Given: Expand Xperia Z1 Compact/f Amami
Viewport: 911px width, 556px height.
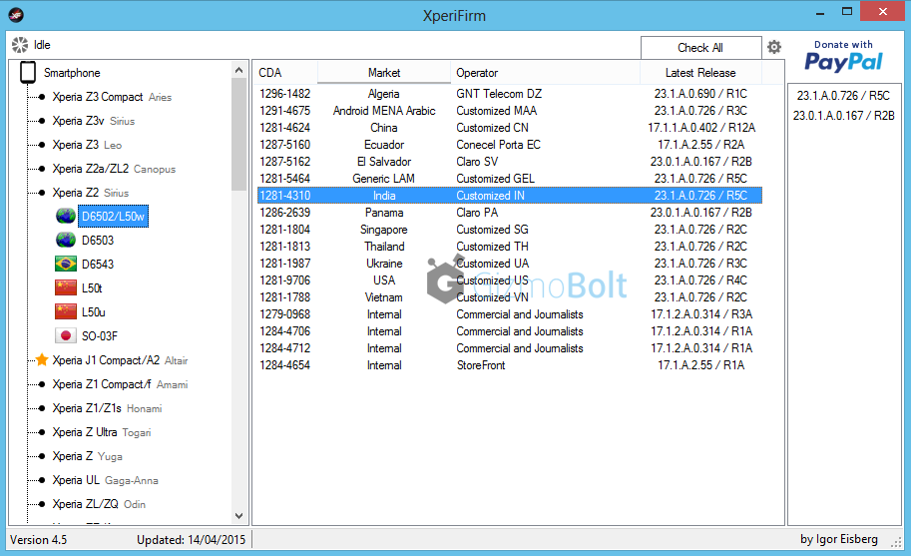Looking at the screenshot, I should 120,384.
